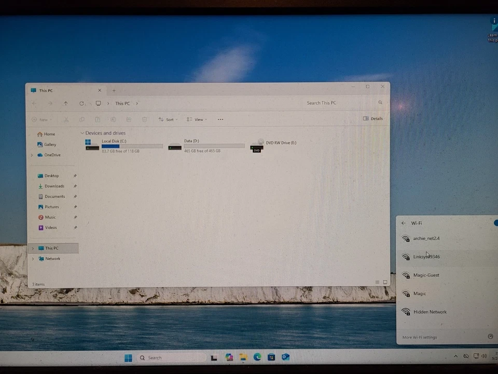The image size is (498, 374).
Task: Refresh the This PC view
Action: [81, 103]
